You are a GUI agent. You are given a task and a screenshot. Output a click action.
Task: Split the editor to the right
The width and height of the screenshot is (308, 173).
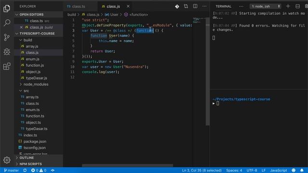coord(195,6)
